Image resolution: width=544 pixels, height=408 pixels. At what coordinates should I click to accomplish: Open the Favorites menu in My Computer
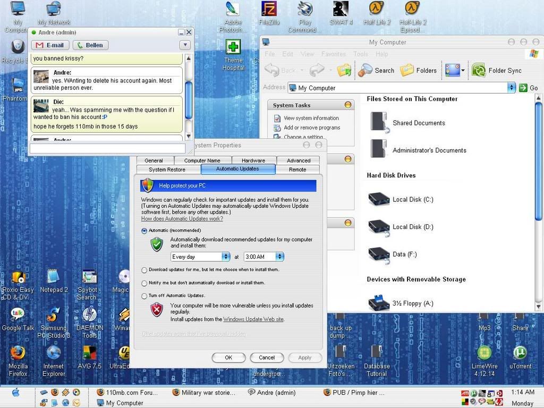coord(334,54)
